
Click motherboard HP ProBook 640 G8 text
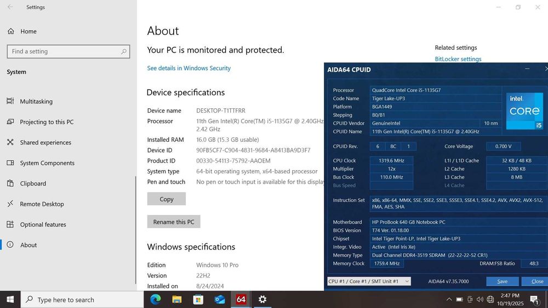tap(409, 222)
